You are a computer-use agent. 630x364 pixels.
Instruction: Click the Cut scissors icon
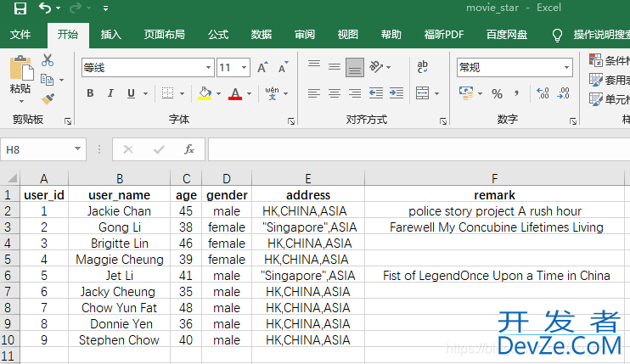[48, 60]
